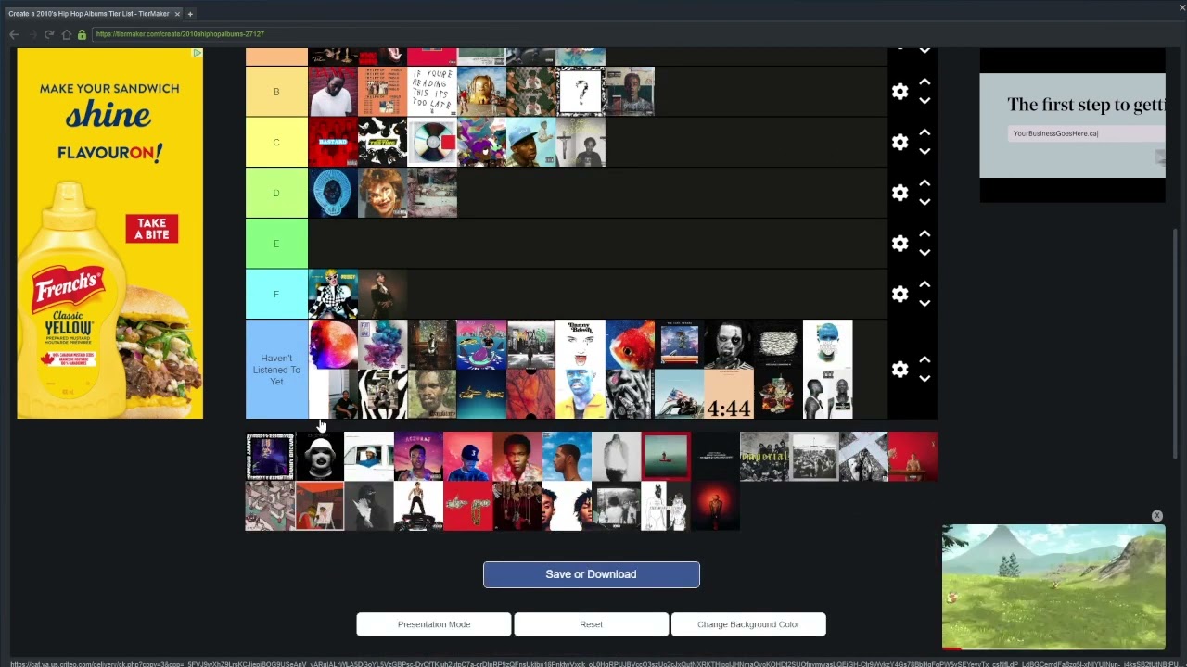1187x667 pixels.
Task: Reload the page with the refresh icon
Action: click(49, 34)
